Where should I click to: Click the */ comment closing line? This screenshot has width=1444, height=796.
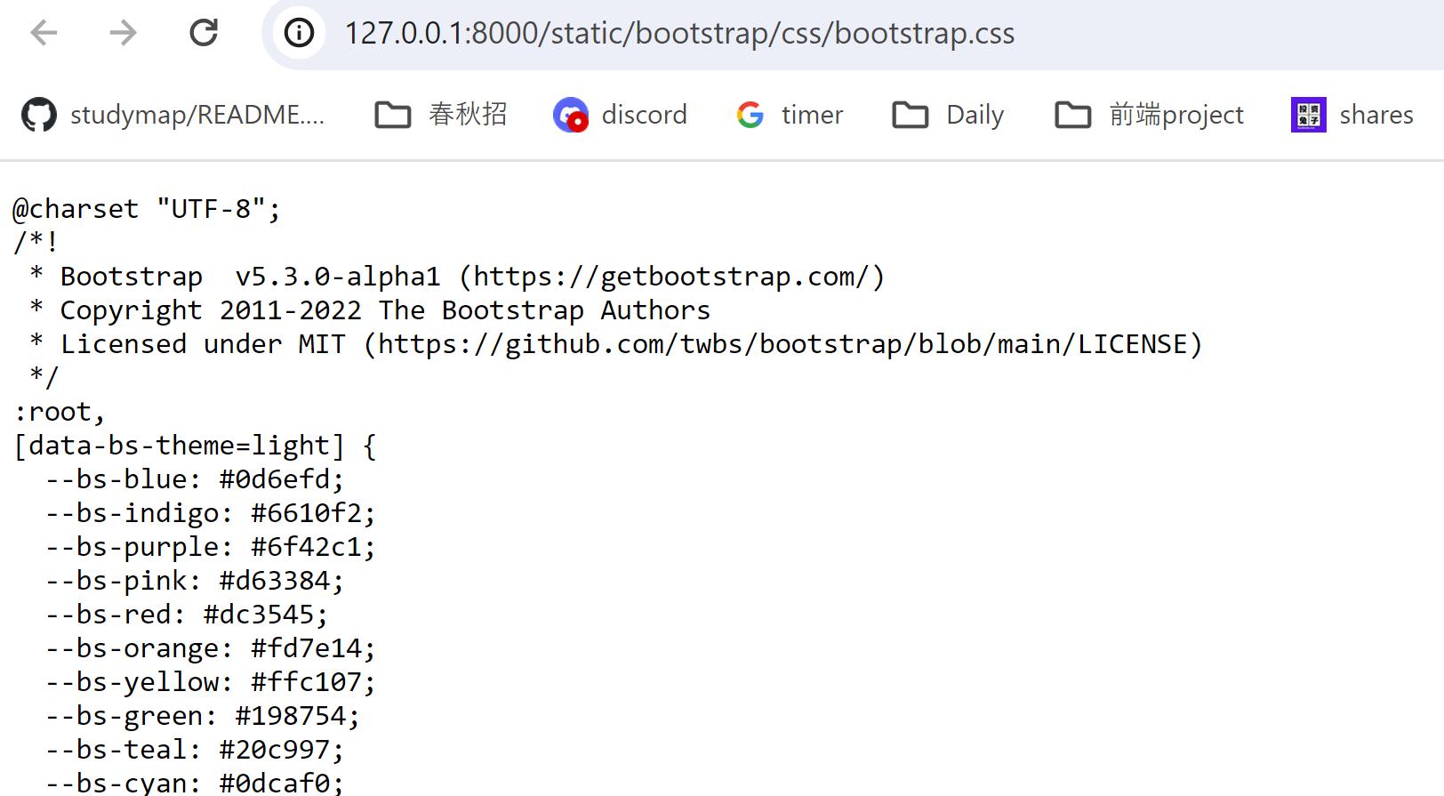[x=44, y=378]
